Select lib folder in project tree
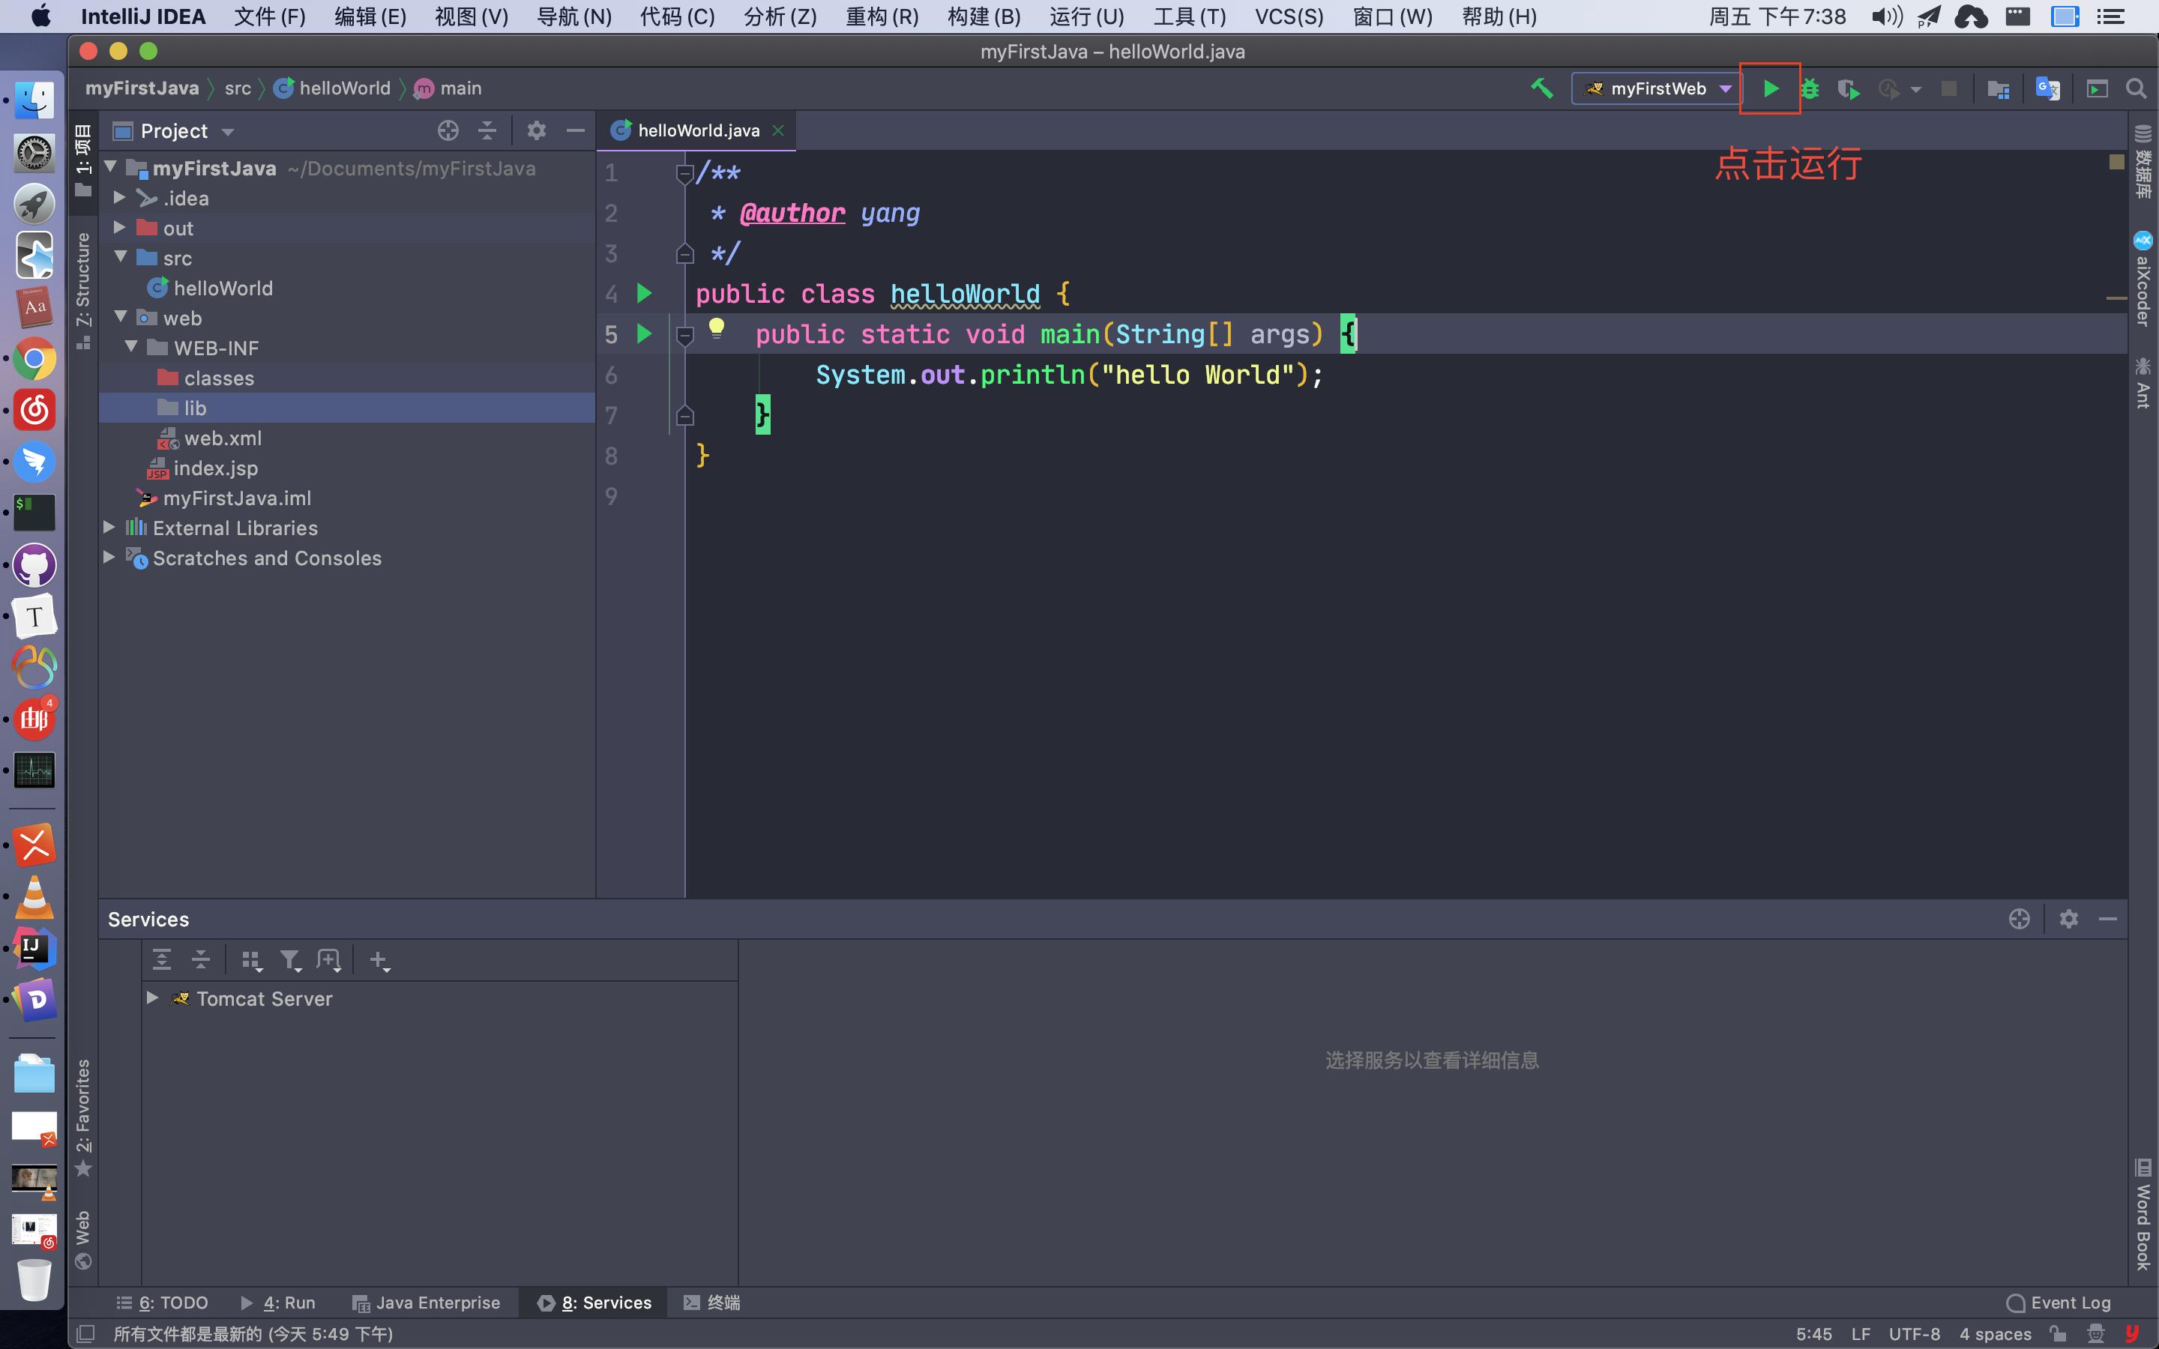This screenshot has height=1349, width=2159. pos(196,407)
